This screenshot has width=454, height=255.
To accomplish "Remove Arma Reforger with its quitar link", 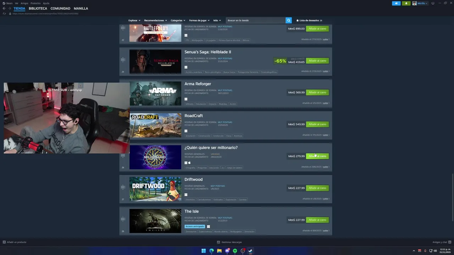I will (x=326, y=103).
